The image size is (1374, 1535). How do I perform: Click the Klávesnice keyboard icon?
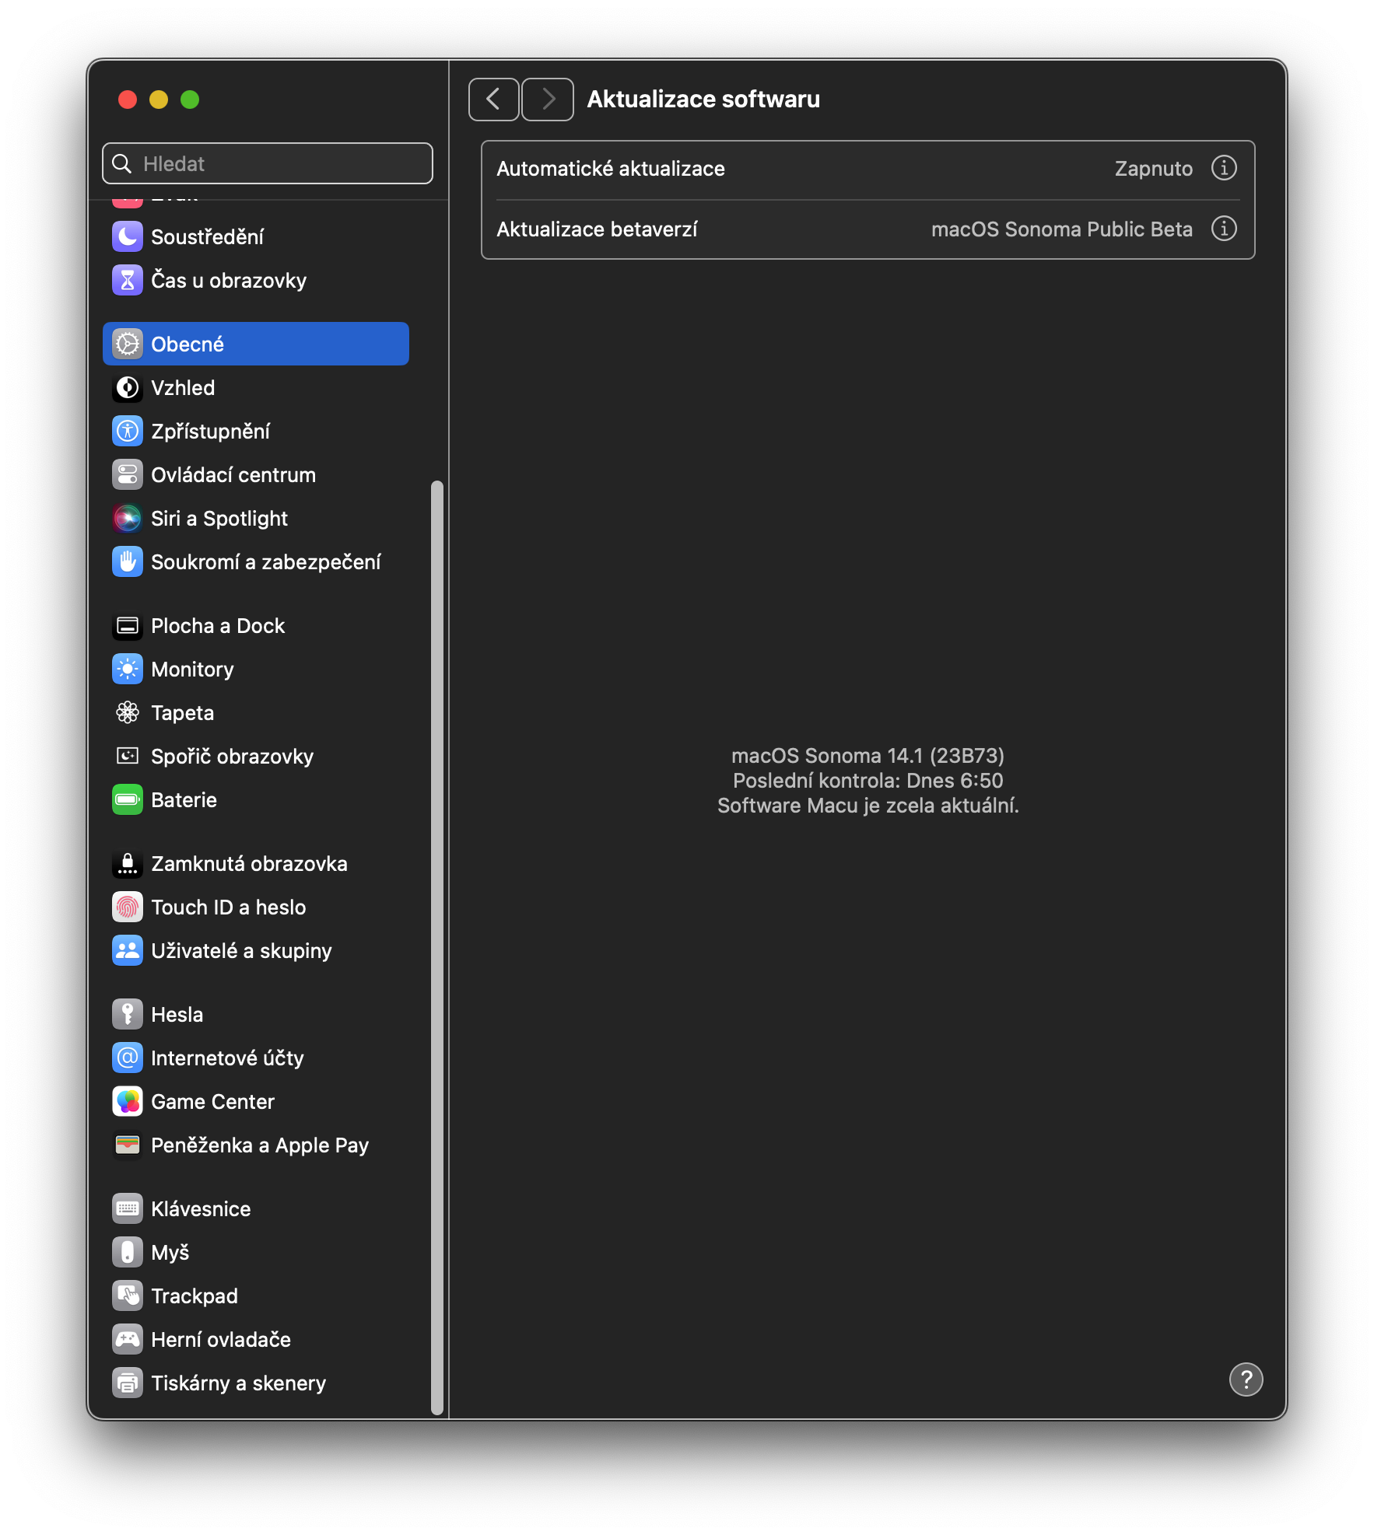coord(128,1208)
